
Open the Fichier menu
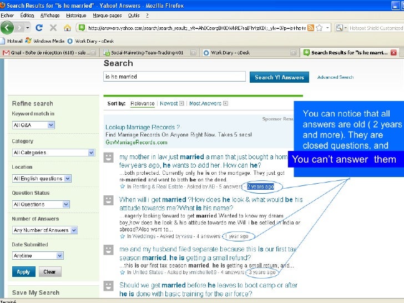pos(7,16)
